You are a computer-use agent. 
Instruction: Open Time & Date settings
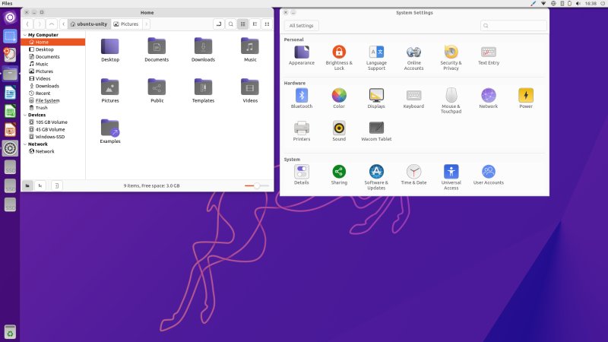413,175
